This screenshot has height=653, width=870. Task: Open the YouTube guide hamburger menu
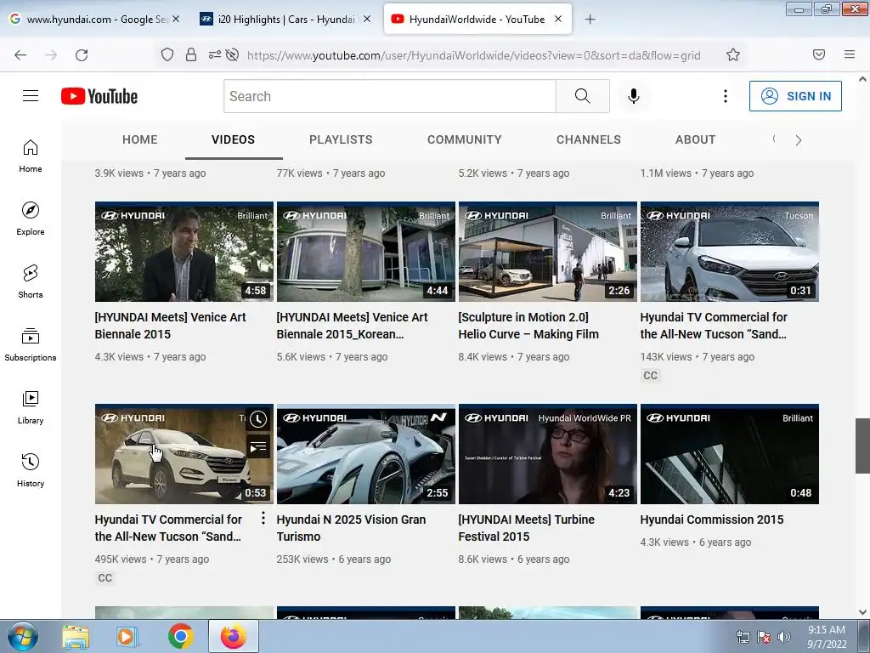click(31, 96)
